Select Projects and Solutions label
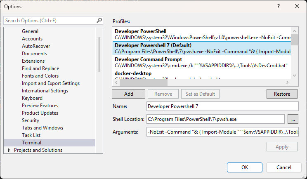This screenshot has width=307, height=179. pyautogui.click(x=38, y=150)
